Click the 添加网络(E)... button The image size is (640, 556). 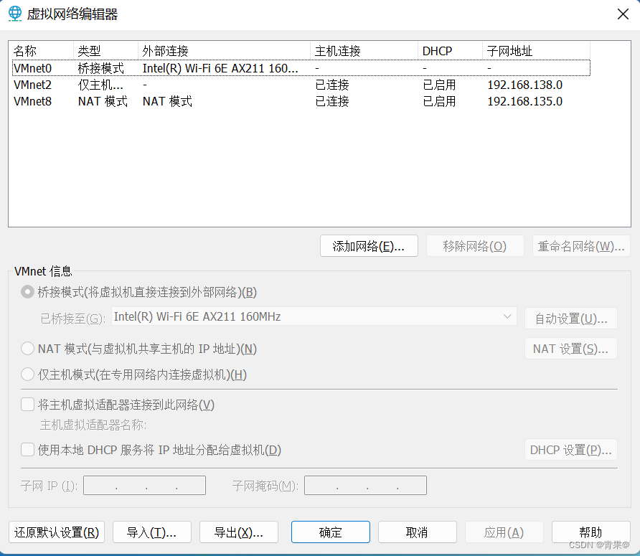pyautogui.click(x=369, y=246)
